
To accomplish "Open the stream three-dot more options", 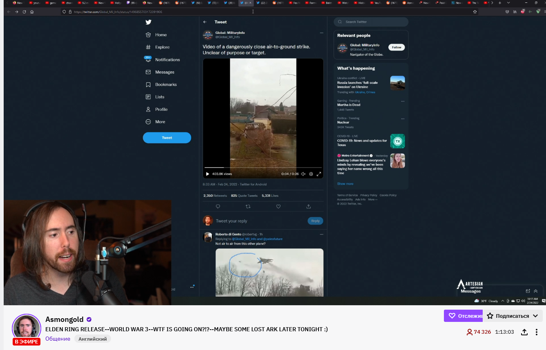I will 537,332.
